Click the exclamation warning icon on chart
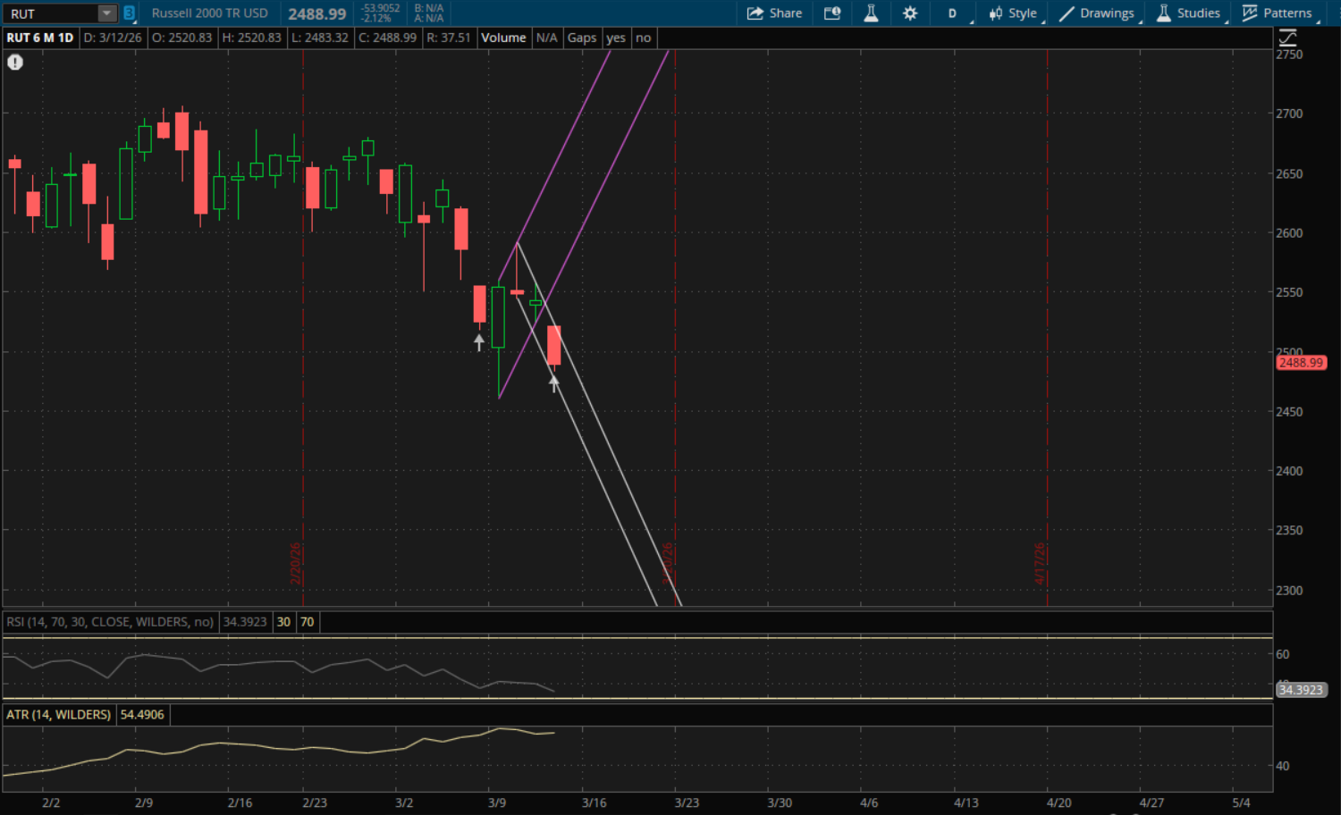 (15, 62)
